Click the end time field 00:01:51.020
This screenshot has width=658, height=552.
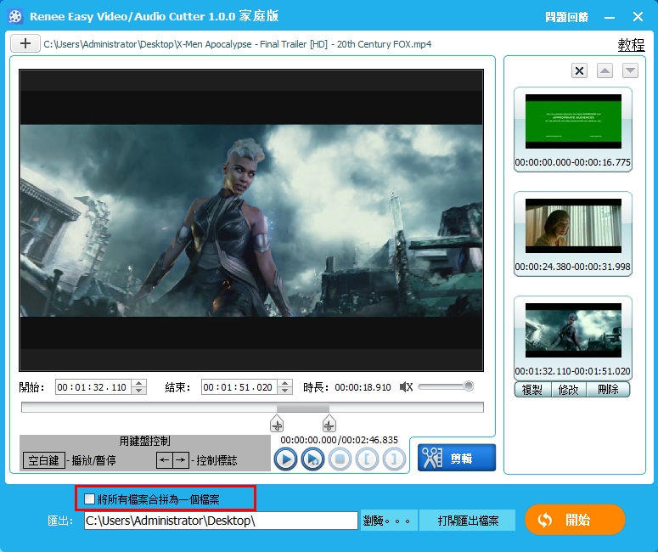[239, 387]
